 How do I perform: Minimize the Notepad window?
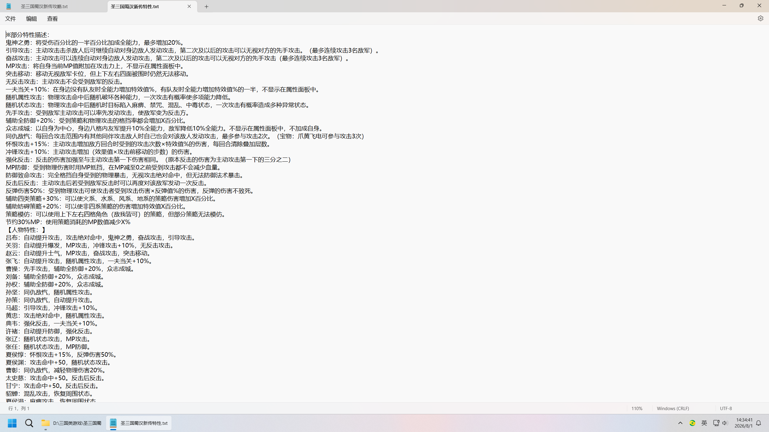click(724, 5)
